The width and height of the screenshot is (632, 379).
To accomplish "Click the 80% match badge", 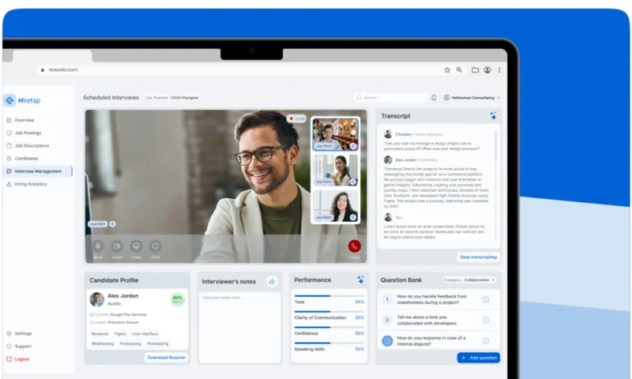I will coord(177,299).
